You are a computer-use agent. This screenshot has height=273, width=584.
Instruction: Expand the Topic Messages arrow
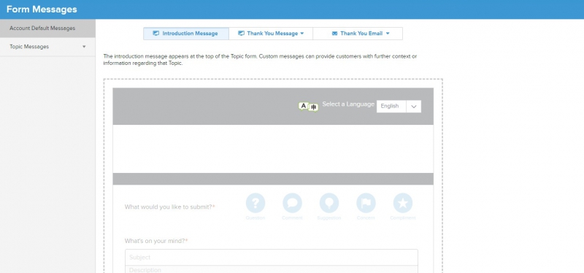(84, 47)
